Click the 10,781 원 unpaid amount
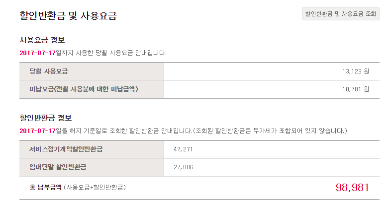Screen dimensions: 388x202 tap(355, 89)
